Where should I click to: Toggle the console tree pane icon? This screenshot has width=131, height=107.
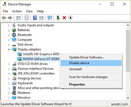tap(18, 18)
